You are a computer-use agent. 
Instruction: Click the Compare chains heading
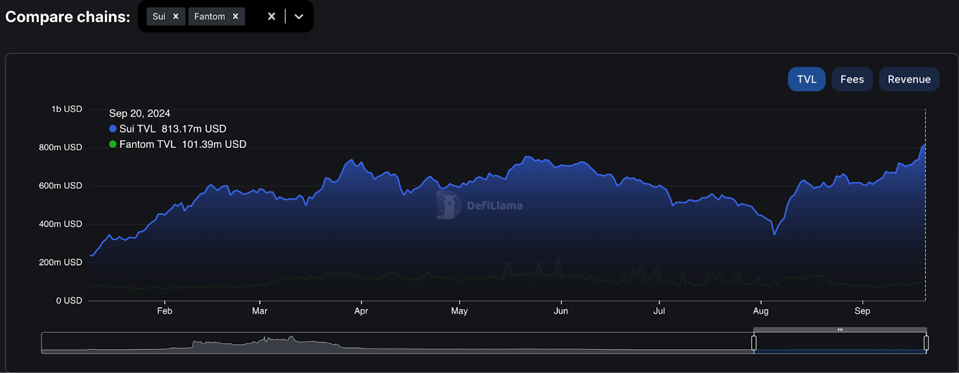(68, 17)
